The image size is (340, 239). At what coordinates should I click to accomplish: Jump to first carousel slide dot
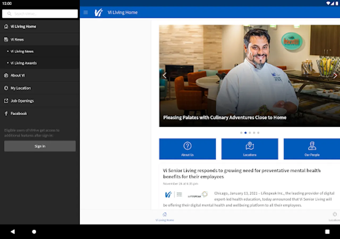pos(241,133)
